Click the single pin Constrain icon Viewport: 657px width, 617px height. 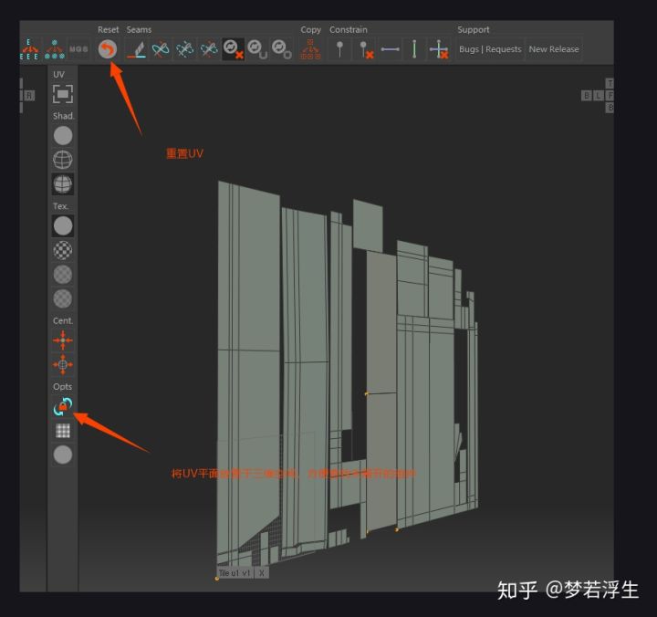point(340,49)
